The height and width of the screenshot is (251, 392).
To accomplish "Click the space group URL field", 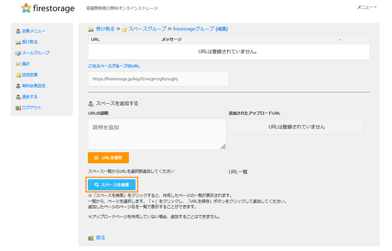I will (x=158, y=79).
